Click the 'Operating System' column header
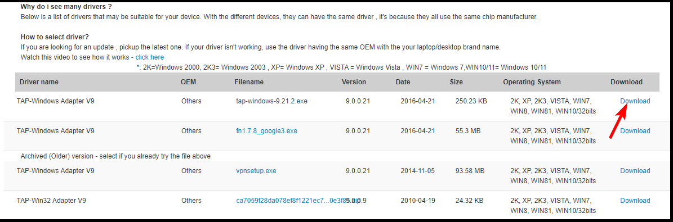This screenshot has width=673, height=222. pos(532,82)
